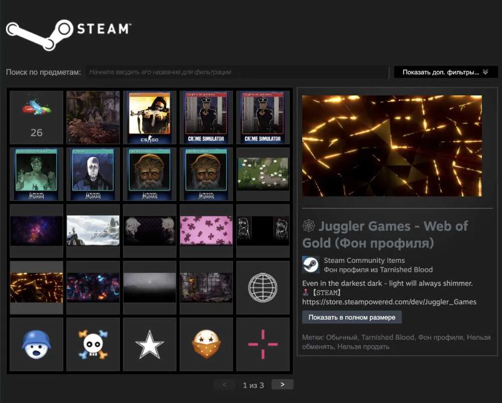Click the spider web icon beside the title
The height and width of the screenshot is (403, 502).
[309, 226]
